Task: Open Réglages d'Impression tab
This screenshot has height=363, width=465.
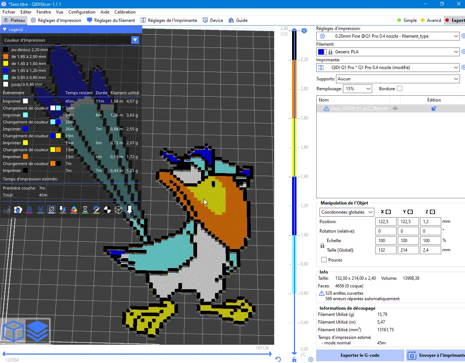Action: pyautogui.click(x=56, y=20)
